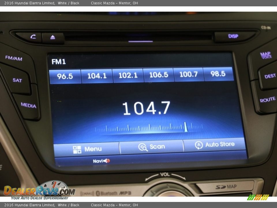The width and height of the screenshot is (277, 208).
Task: Toggle the FM/AM band button
Action: [x=14, y=58]
